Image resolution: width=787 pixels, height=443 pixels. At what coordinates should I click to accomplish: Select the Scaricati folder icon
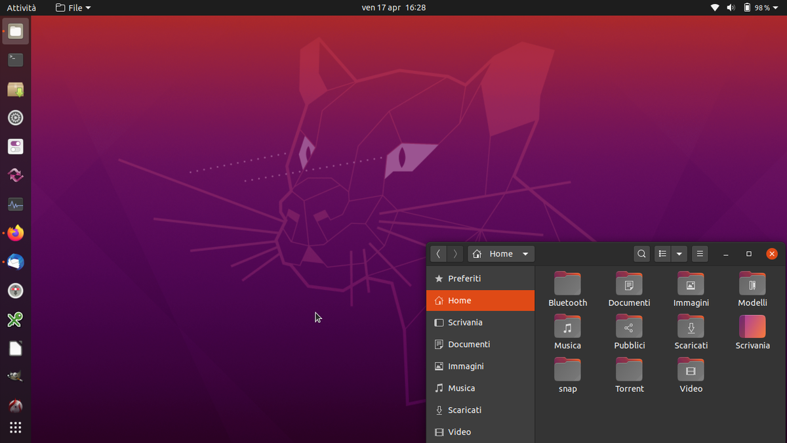691,326
